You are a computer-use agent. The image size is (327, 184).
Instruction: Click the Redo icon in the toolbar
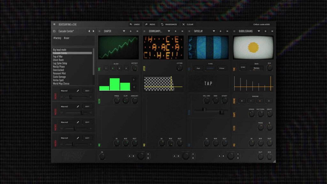point(147,24)
